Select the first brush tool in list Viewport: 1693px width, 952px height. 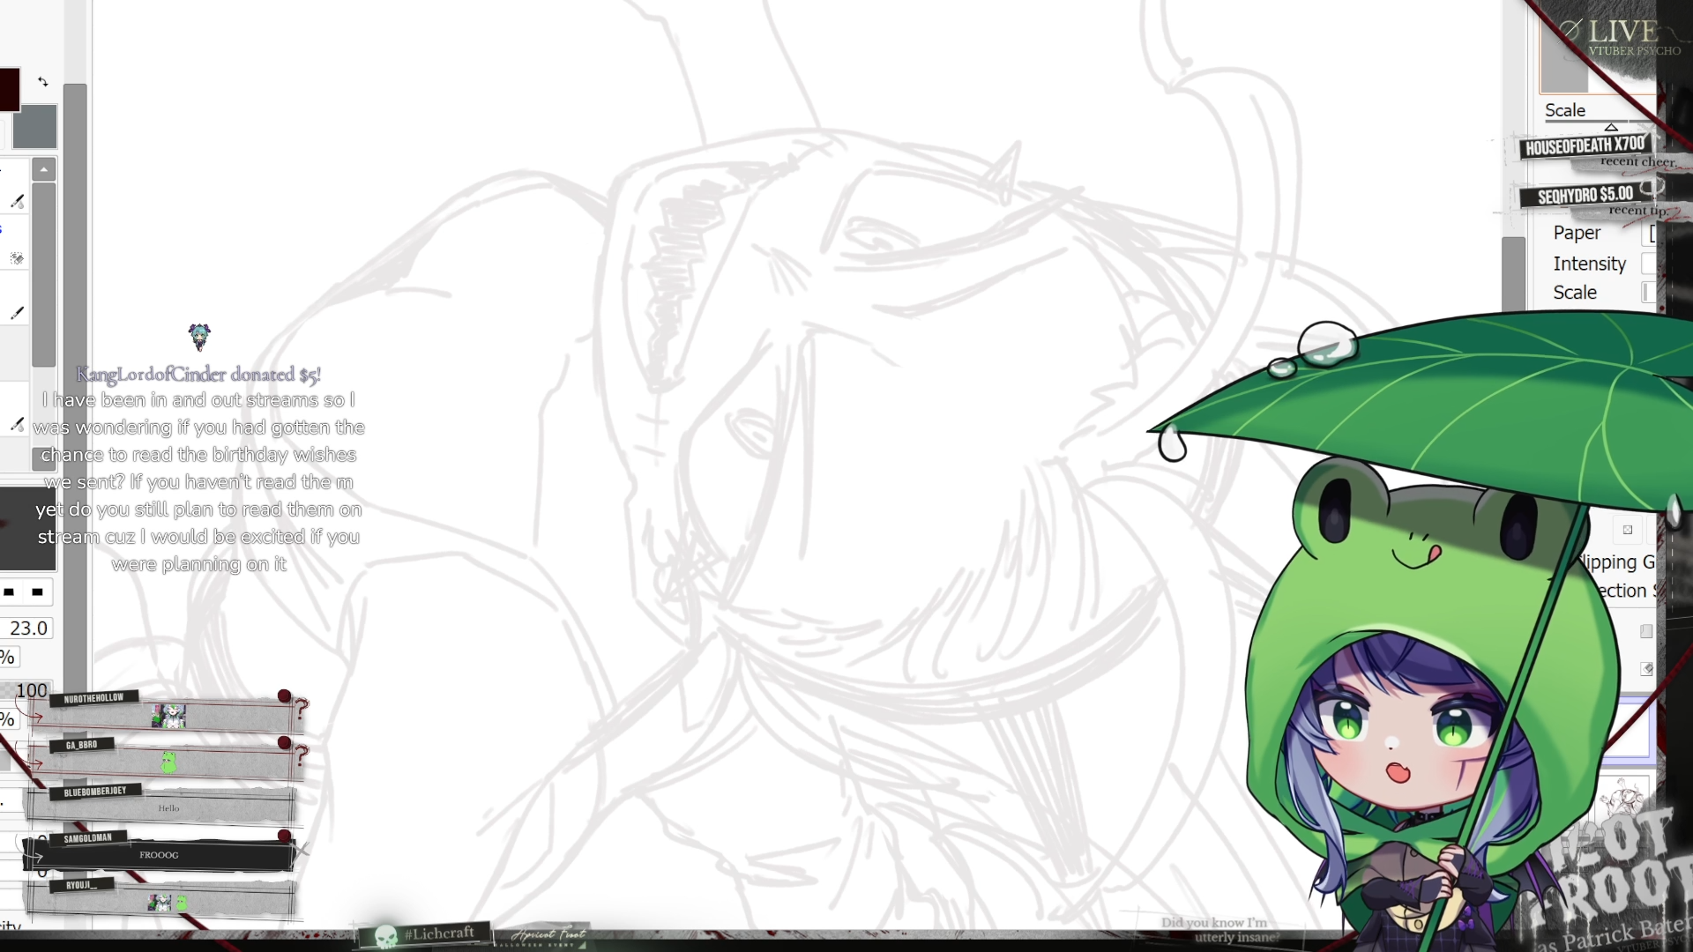17,201
